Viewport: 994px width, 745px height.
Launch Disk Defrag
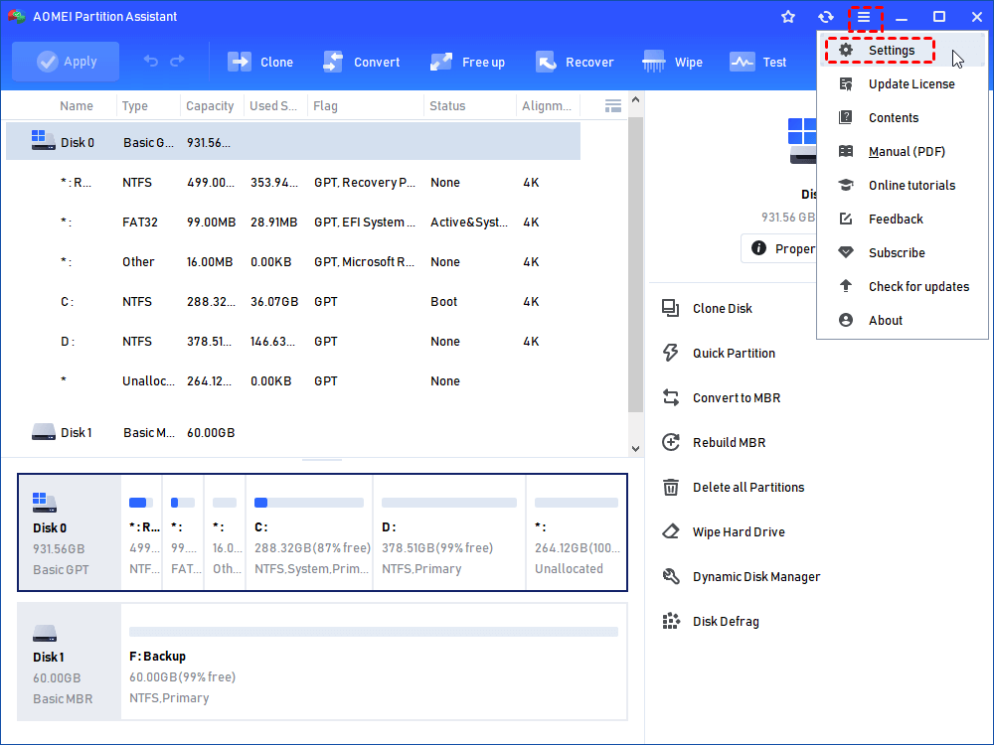[x=711, y=622]
